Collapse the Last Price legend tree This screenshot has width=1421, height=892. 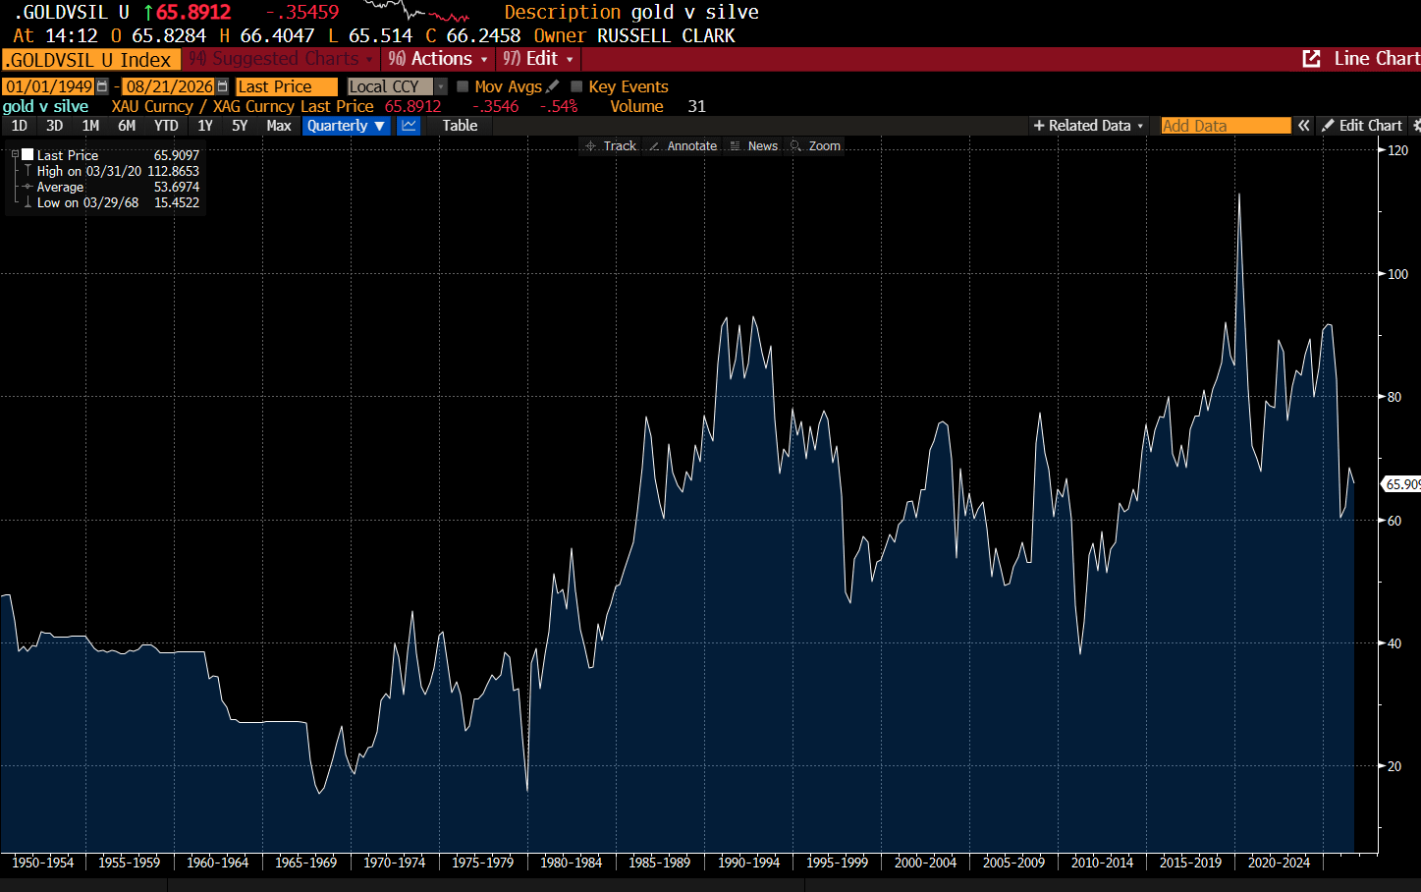[x=15, y=154]
